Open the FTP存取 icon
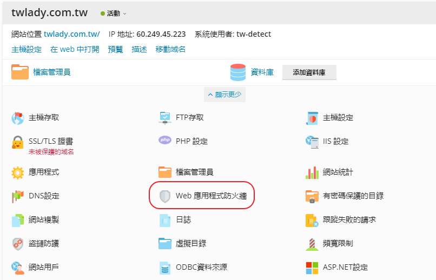This screenshot has height=280, width=436. tap(164, 118)
